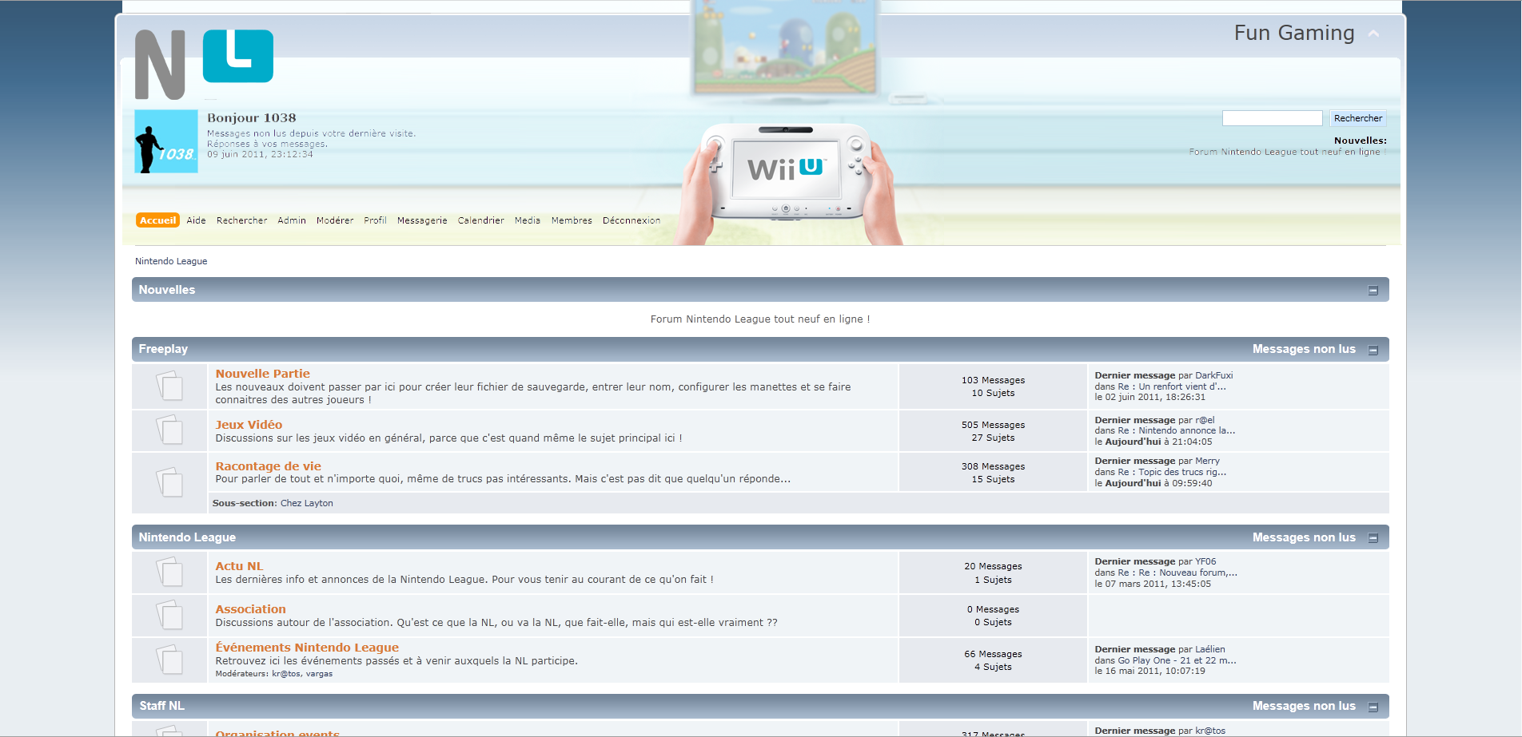Viewport: 1522px width, 737px height.
Task: Click the Wii U GamePad banner image
Action: pyautogui.click(x=789, y=183)
